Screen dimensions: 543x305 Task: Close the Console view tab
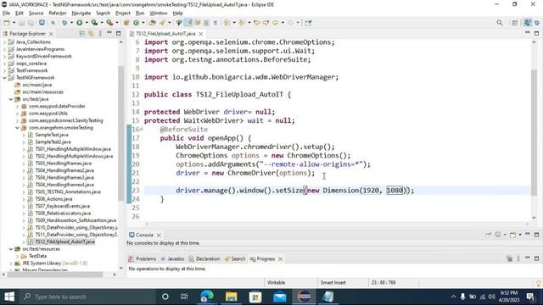pos(159,235)
